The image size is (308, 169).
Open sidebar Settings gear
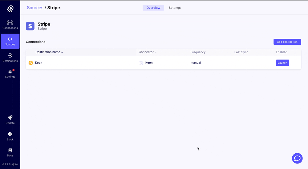click(x=10, y=74)
